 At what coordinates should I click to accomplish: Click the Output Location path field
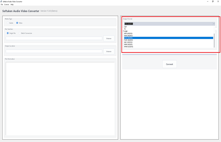54,51
